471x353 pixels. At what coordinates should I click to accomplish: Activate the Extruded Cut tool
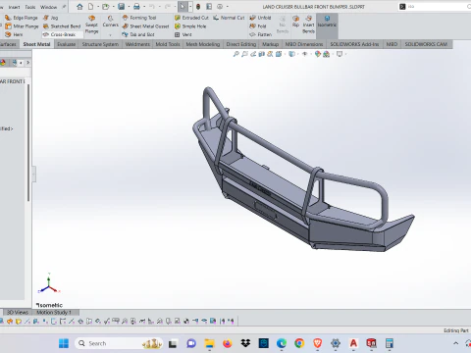191,18
